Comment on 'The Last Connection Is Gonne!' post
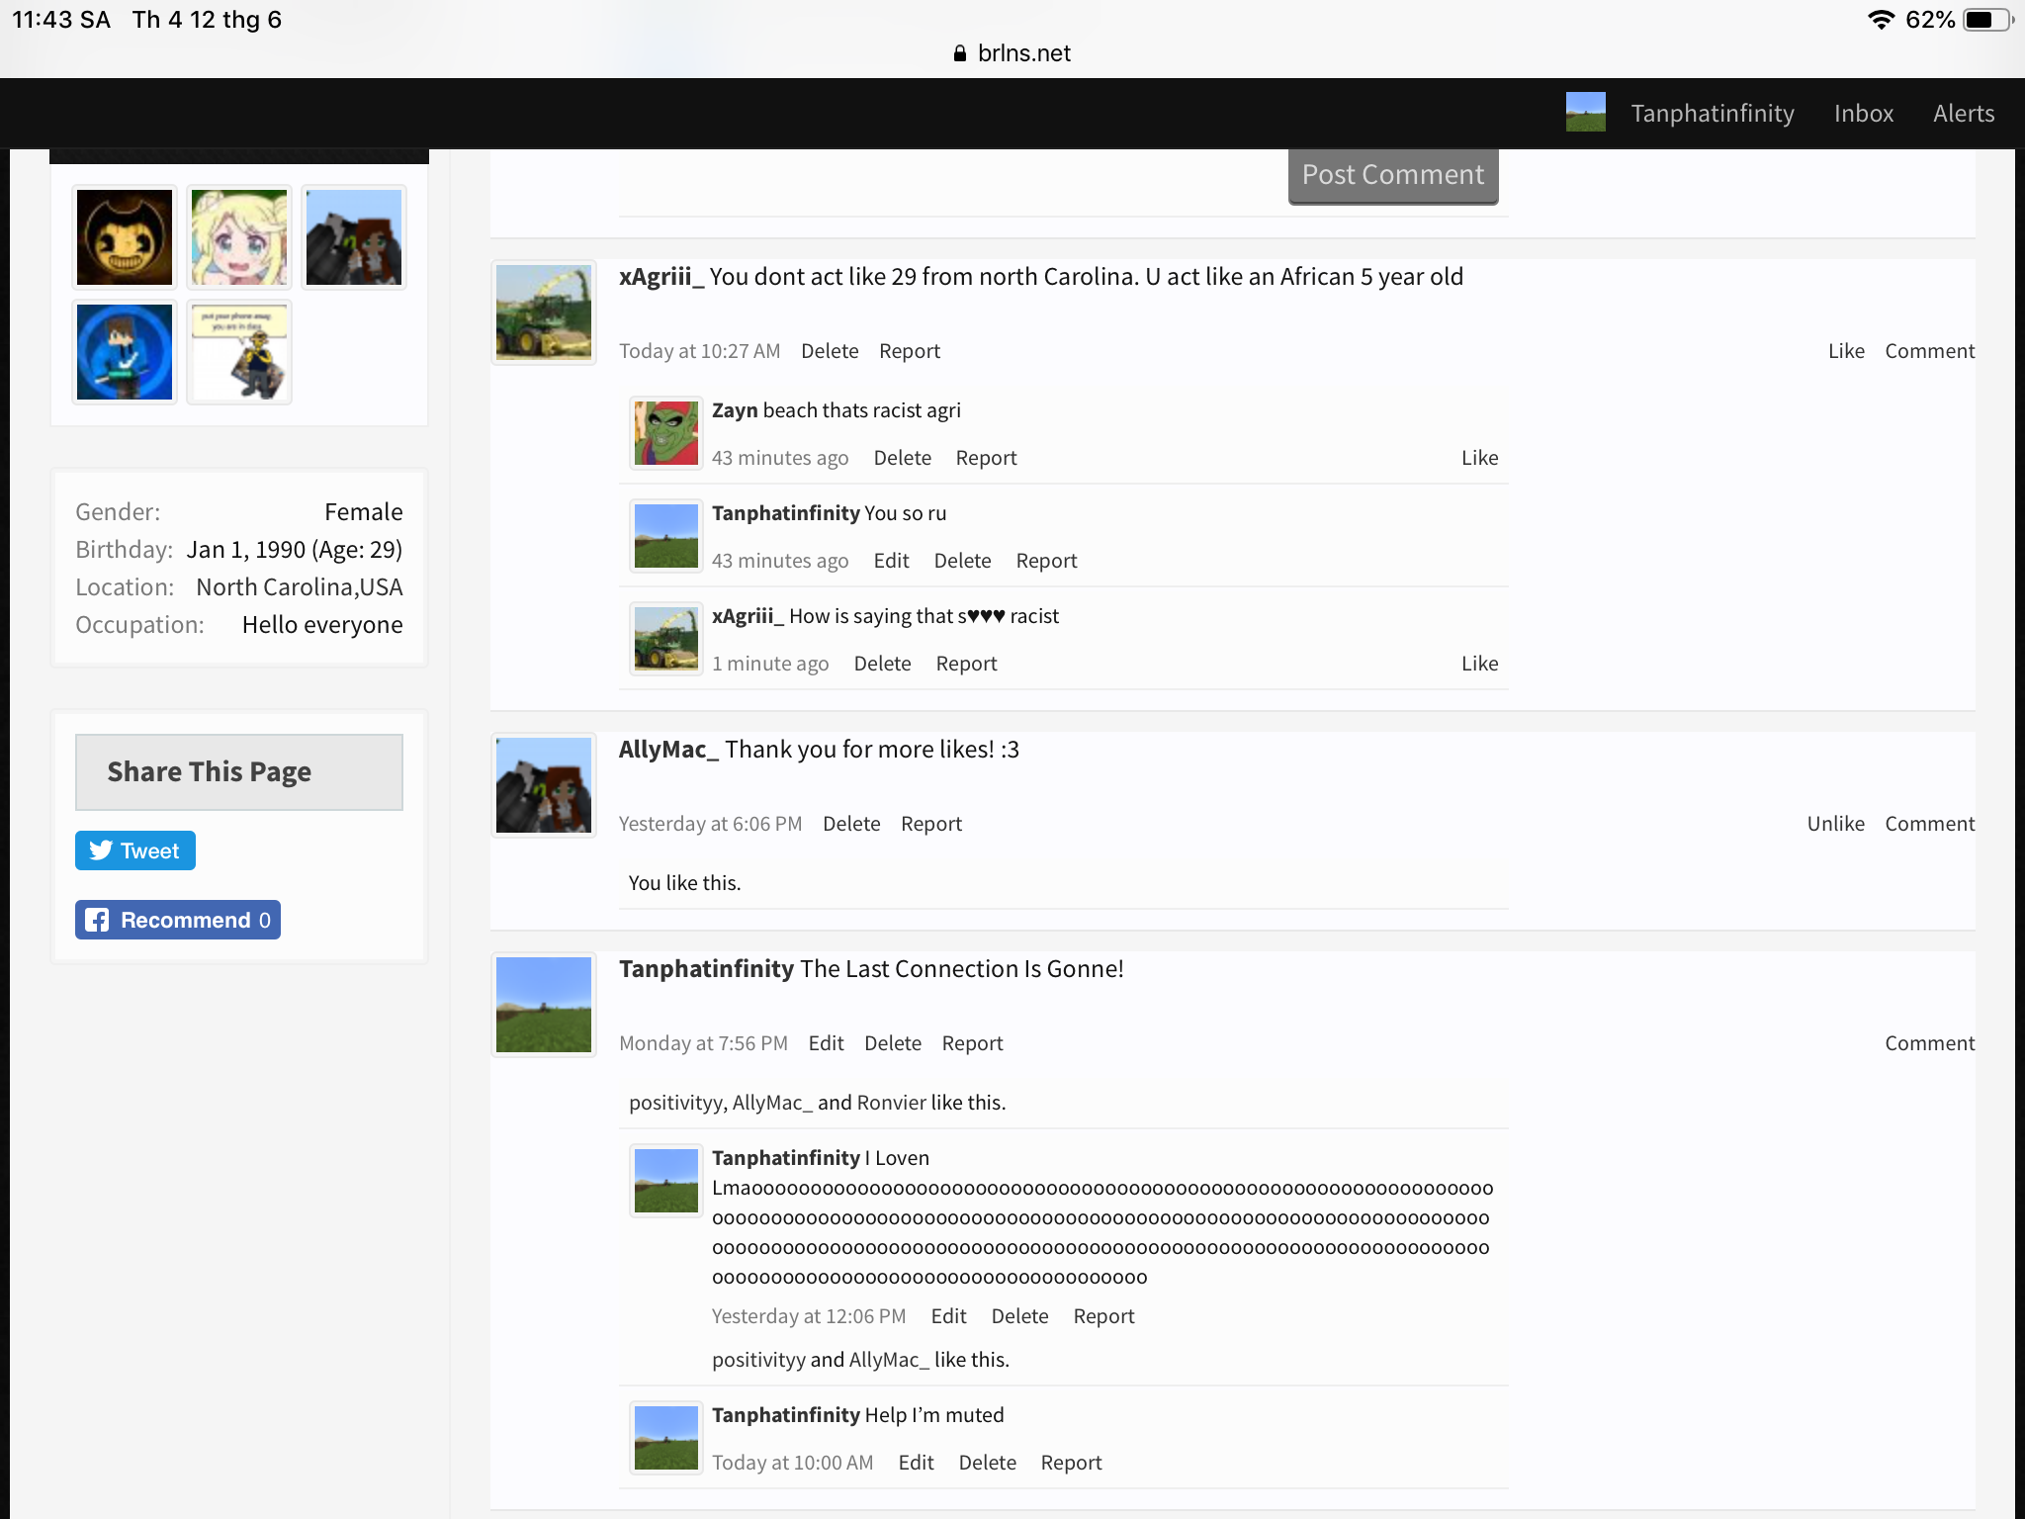The height and width of the screenshot is (1519, 2025). (1929, 1043)
